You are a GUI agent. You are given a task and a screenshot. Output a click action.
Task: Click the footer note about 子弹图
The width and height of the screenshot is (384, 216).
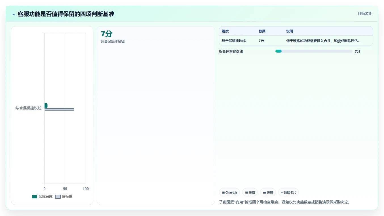[x=285, y=202]
